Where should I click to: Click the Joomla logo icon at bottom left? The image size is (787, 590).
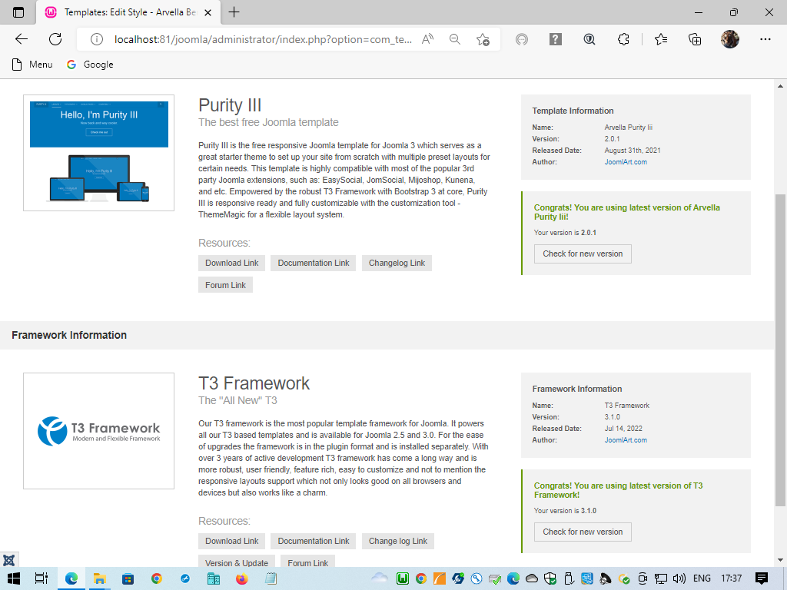(x=9, y=560)
